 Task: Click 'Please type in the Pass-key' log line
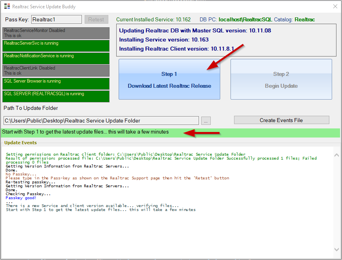click(x=117, y=178)
